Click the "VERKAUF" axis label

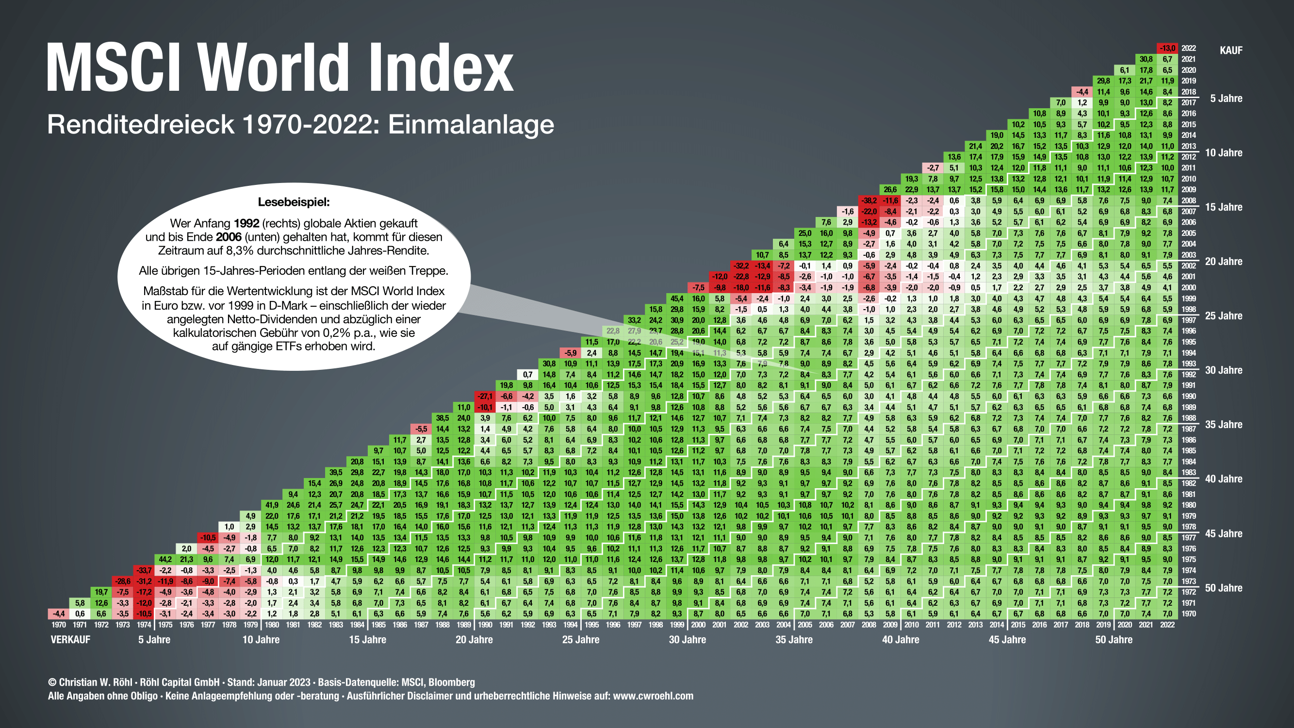coord(70,640)
